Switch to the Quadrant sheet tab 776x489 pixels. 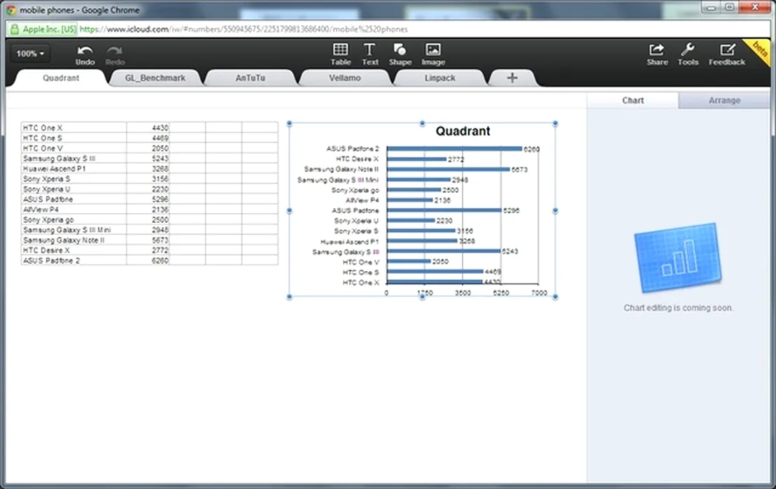(x=61, y=78)
